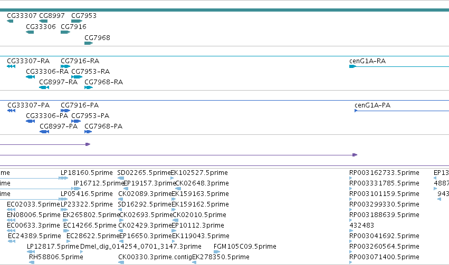Click the long purple arrow feature end
Screen dimensions: 449x265
click(x=355, y=155)
